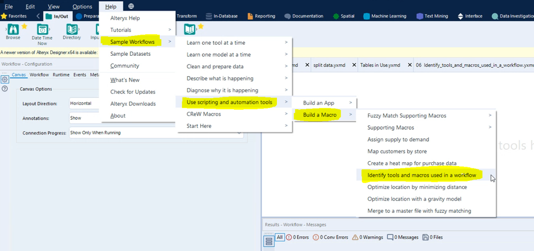Expand Describe what is happening submenu
534x251 pixels.
click(234, 78)
